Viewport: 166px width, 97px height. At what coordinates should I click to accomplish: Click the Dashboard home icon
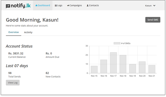tap(36, 5)
